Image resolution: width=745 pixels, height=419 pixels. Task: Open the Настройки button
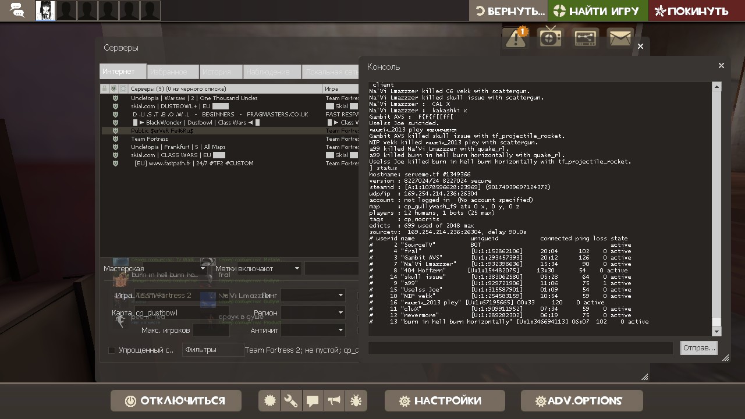445,400
